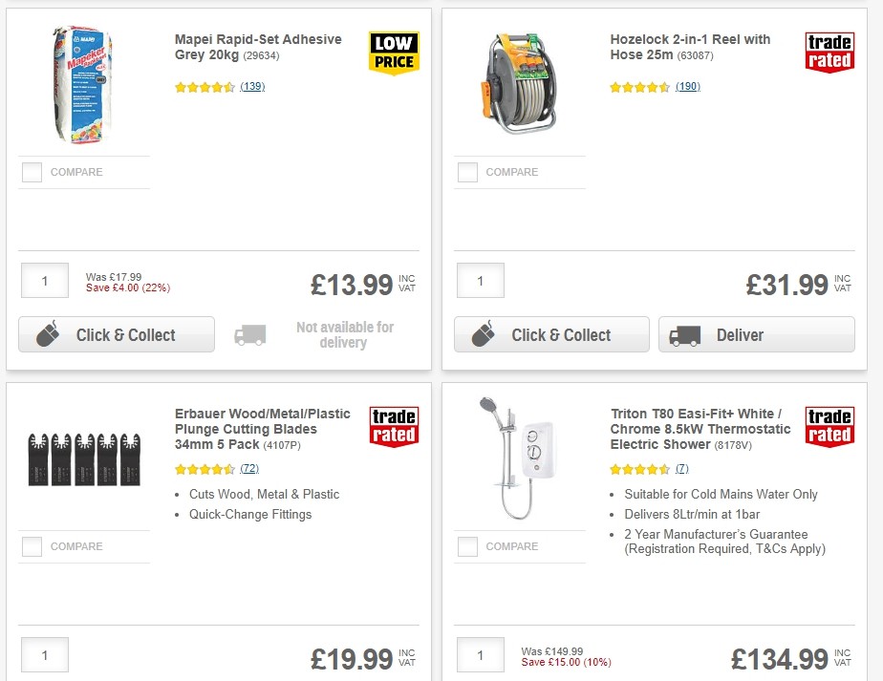Enable compare for Hozelock 2-in-1 Reel

point(467,172)
